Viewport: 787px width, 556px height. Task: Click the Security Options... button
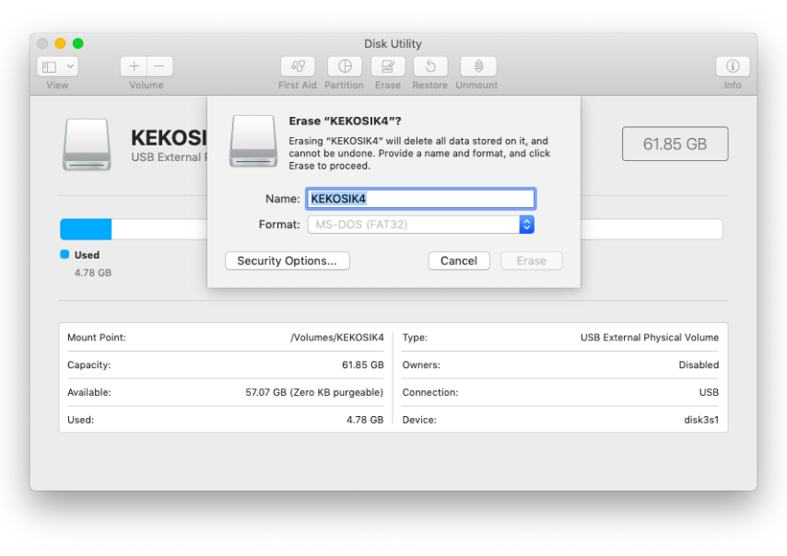288,261
